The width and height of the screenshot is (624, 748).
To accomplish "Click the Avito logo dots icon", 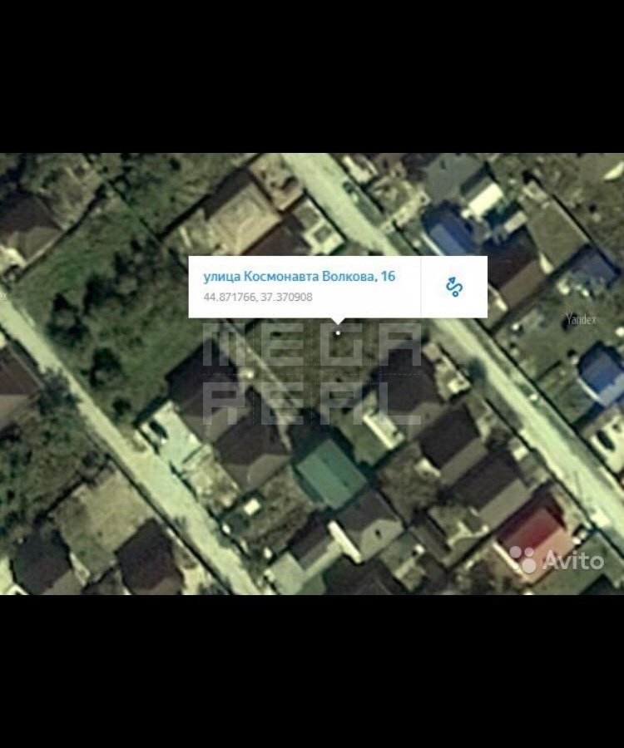I will coord(523,560).
